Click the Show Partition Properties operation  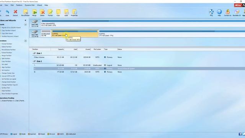10,94
